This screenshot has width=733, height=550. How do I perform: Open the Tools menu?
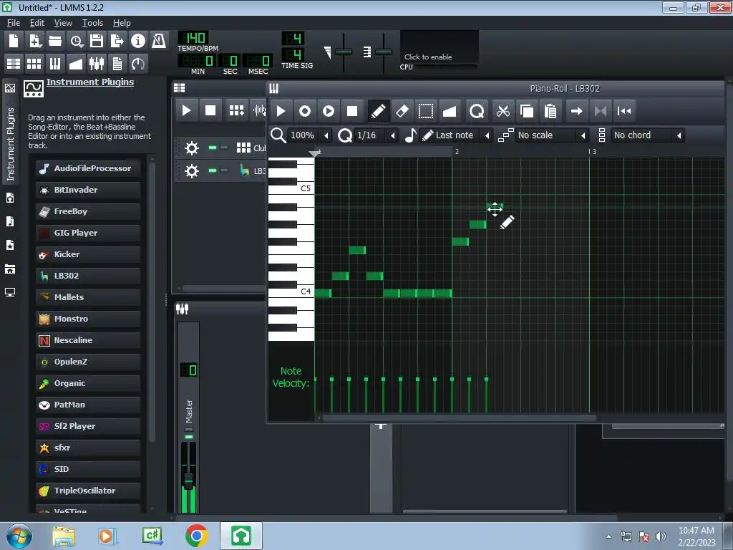click(x=92, y=23)
